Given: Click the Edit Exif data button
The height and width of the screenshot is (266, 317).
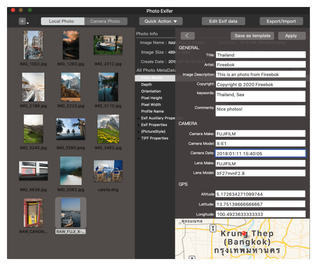Looking at the screenshot, I should (223, 21).
